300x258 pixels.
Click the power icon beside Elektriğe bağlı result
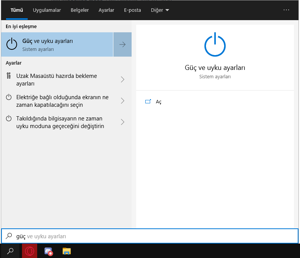point(9,97)
